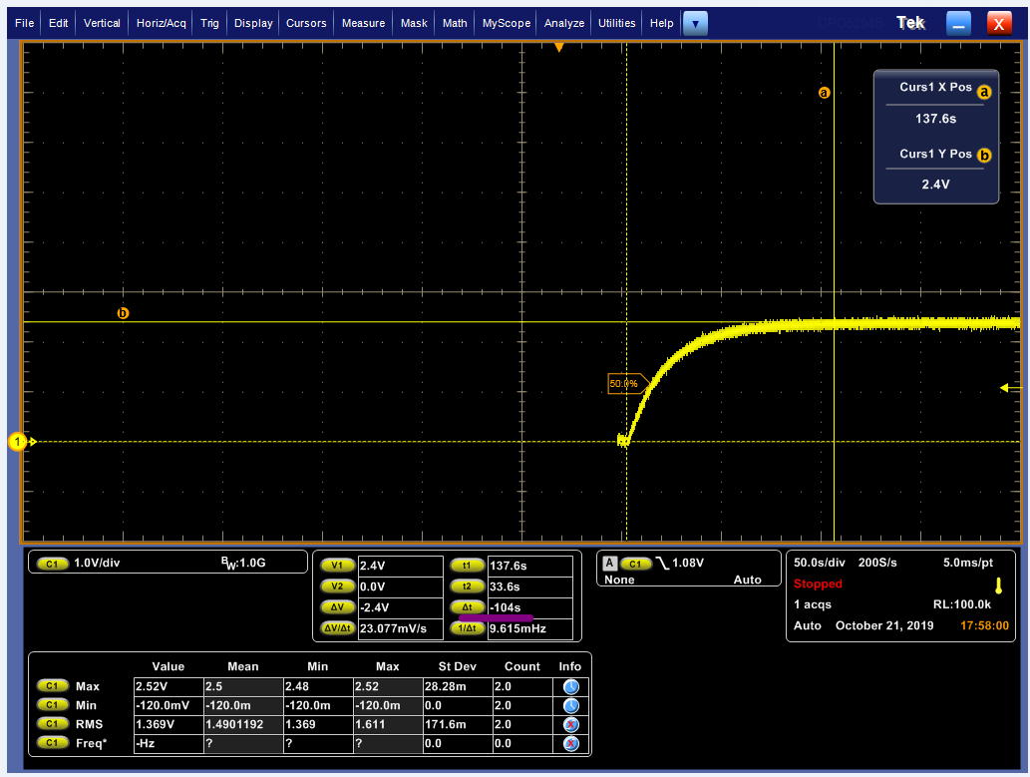Click the trigger 'A' event badge
The width and height of the screenshot is (1030, 777).
(609, 564)
